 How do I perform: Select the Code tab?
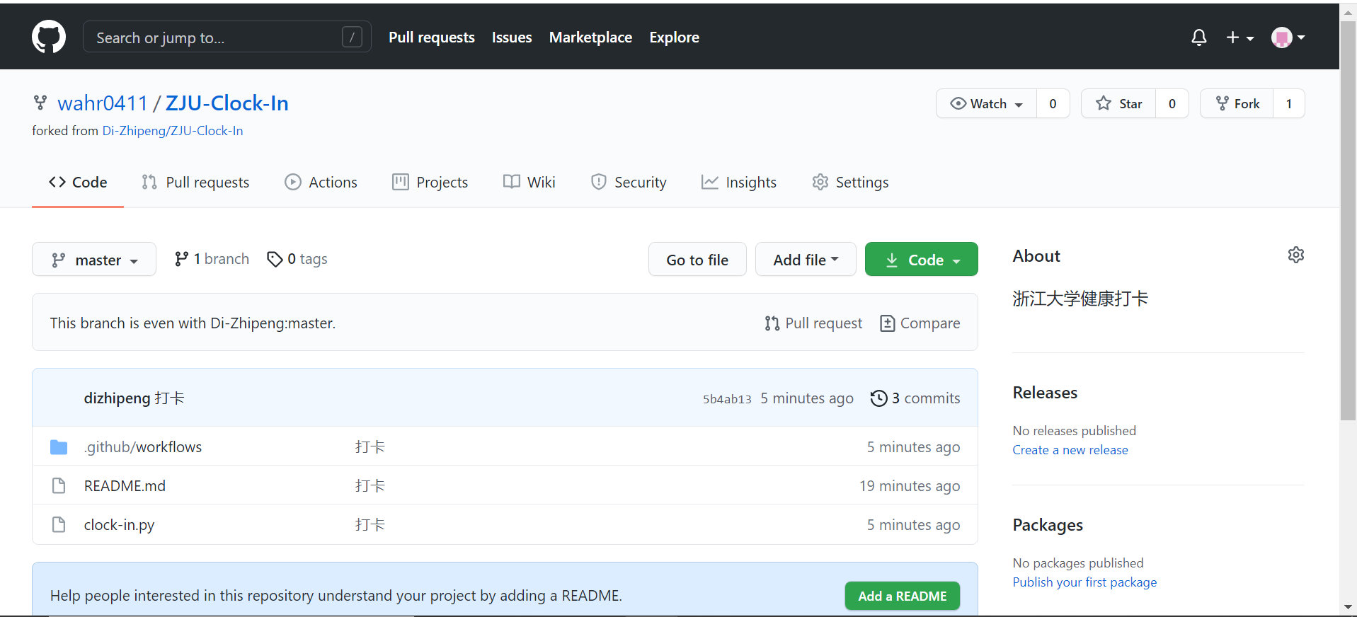tap(78, 183)
